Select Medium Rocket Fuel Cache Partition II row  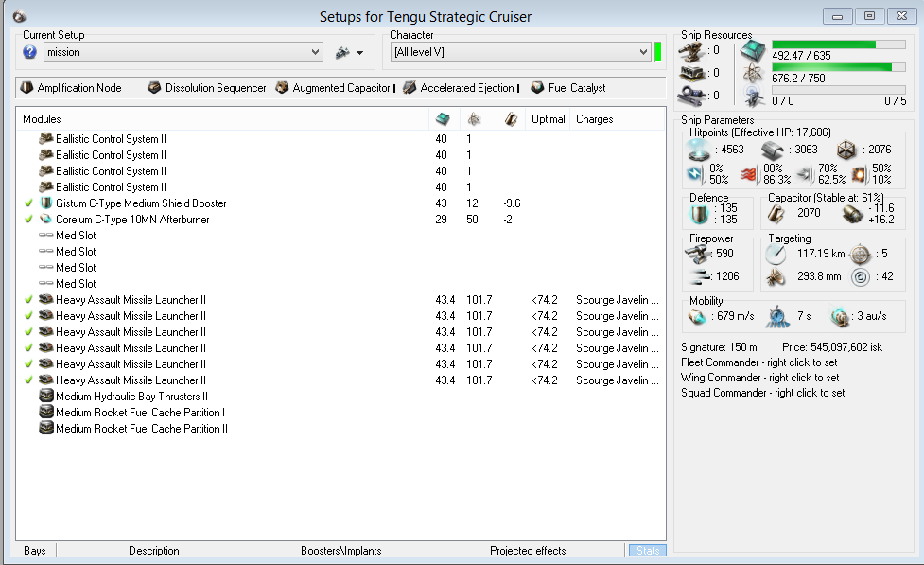[340, 429]
